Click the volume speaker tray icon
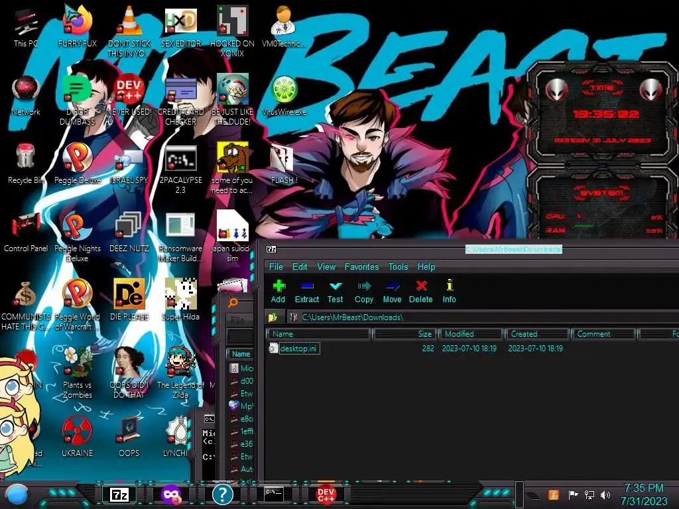The image size is (679, 509). tap(605, 494)
